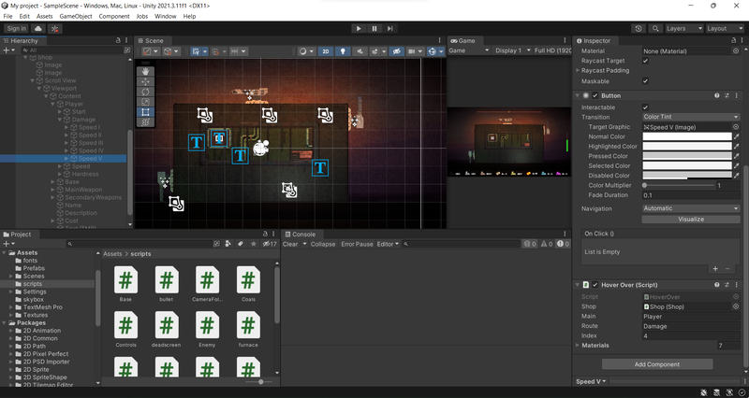
Task: Open the GameObject menu
Action: pyautogui.click(x=75, y=16)
